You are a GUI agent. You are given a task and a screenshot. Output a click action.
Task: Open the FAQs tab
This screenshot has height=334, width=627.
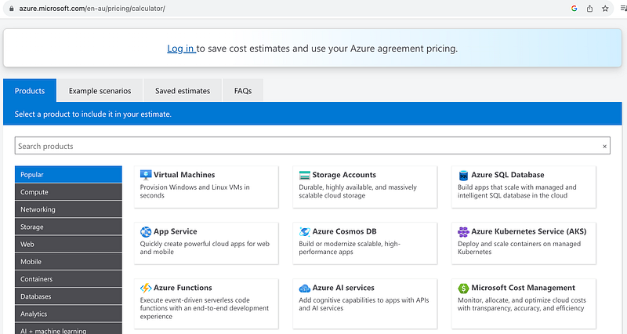coord(243,91)
